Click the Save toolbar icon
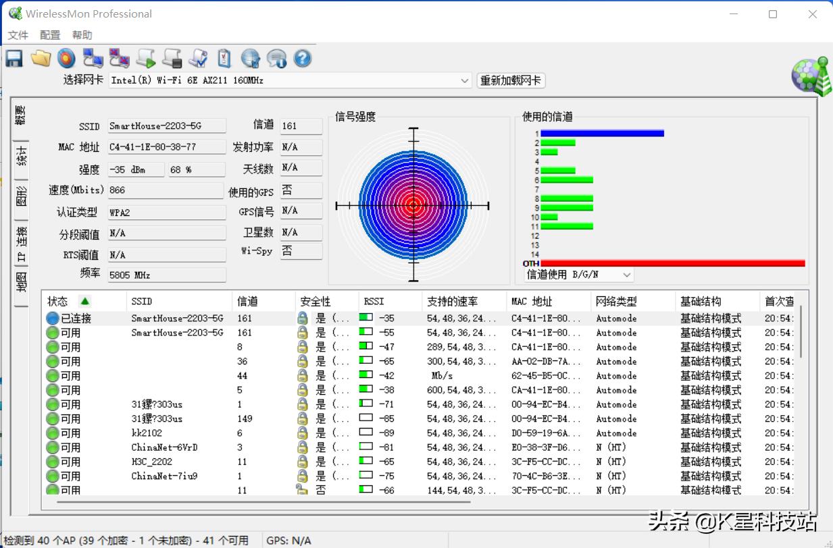833x548 pixels. click(x=14, y=58)
